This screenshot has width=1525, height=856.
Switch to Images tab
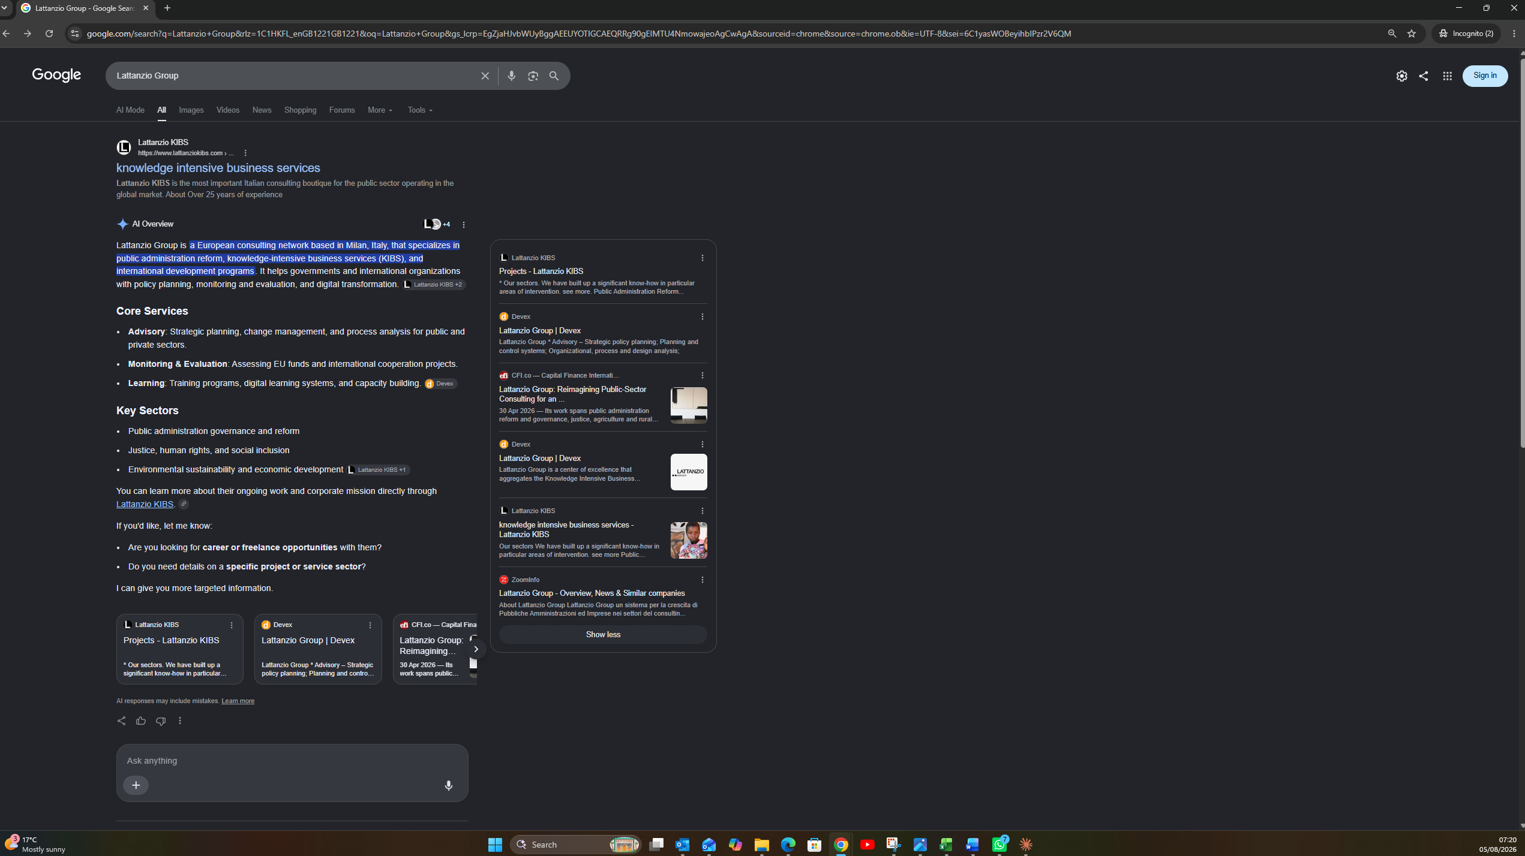click(x=191, y=110)
